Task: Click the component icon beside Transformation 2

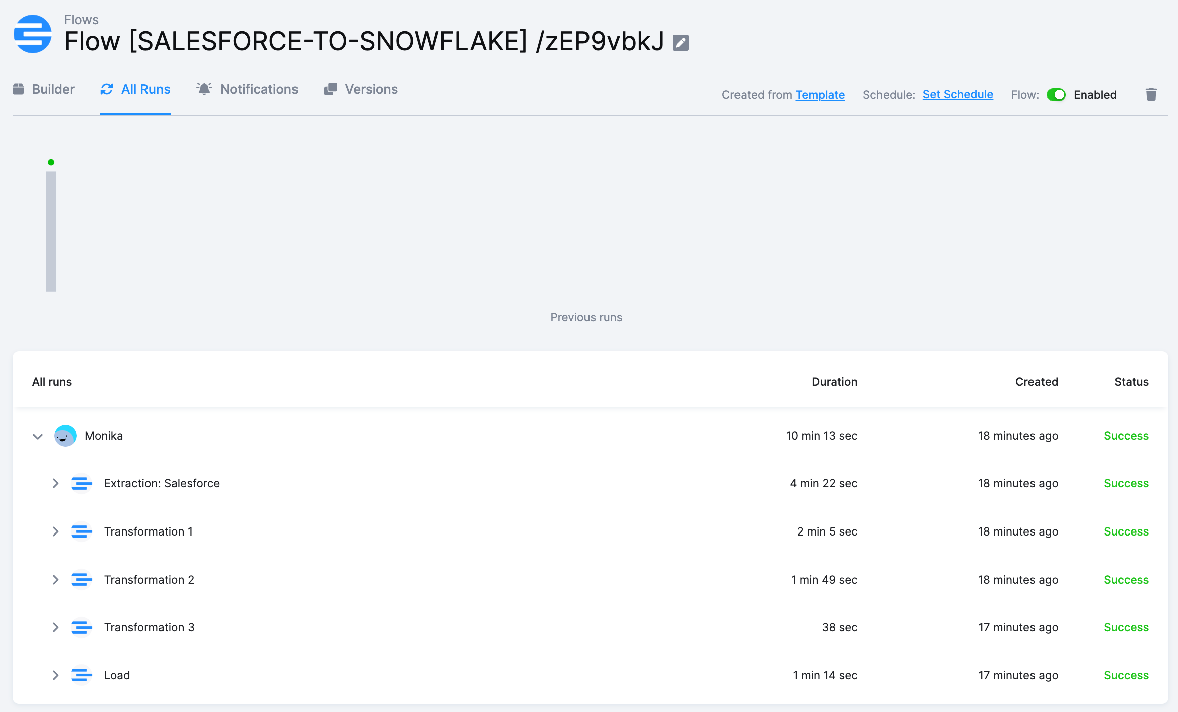Action: 82,580
